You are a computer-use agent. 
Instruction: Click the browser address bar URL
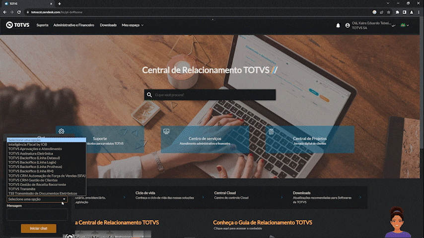pos(57,12)
